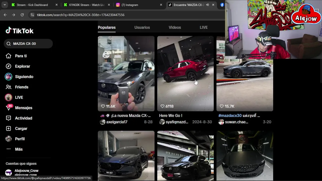
Task: Click syafiqmazd profile avatar
Action: pos(162,122)
